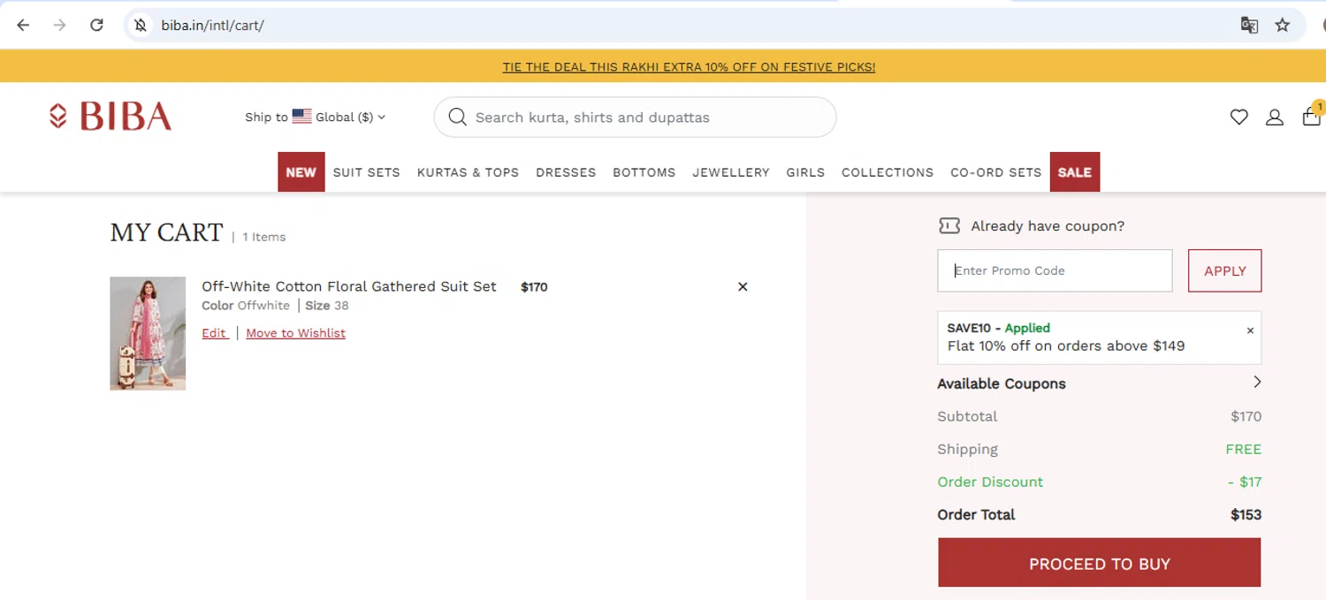Click the Shipping FREE text
1326x600 pixels.
pos(1243,449)
